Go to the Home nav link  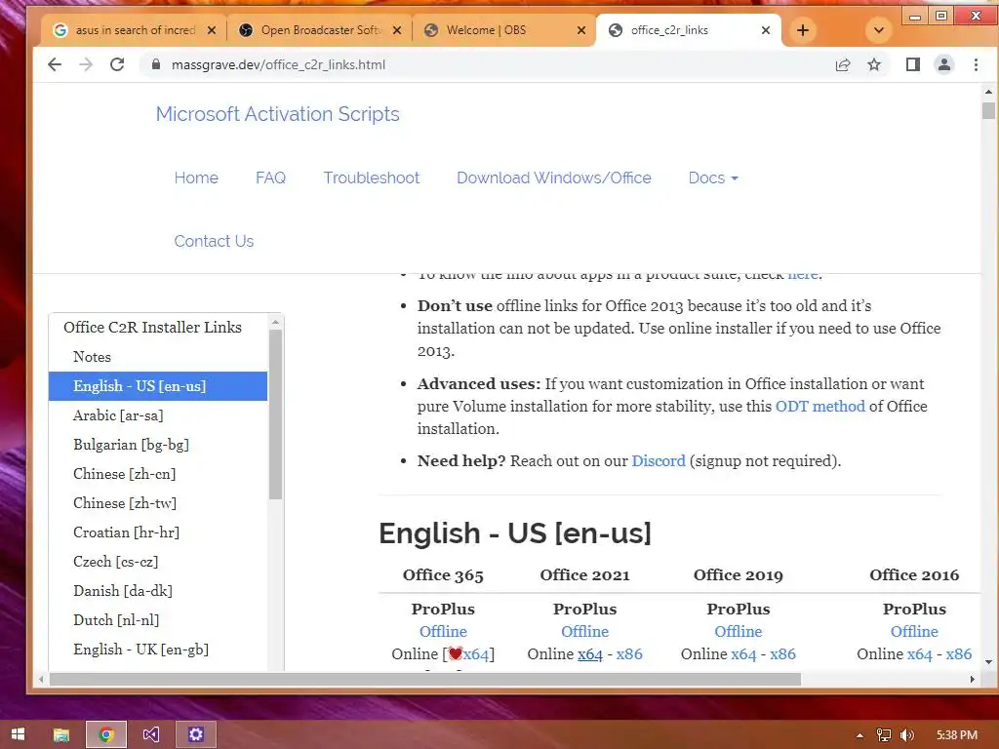coord(196,177)
